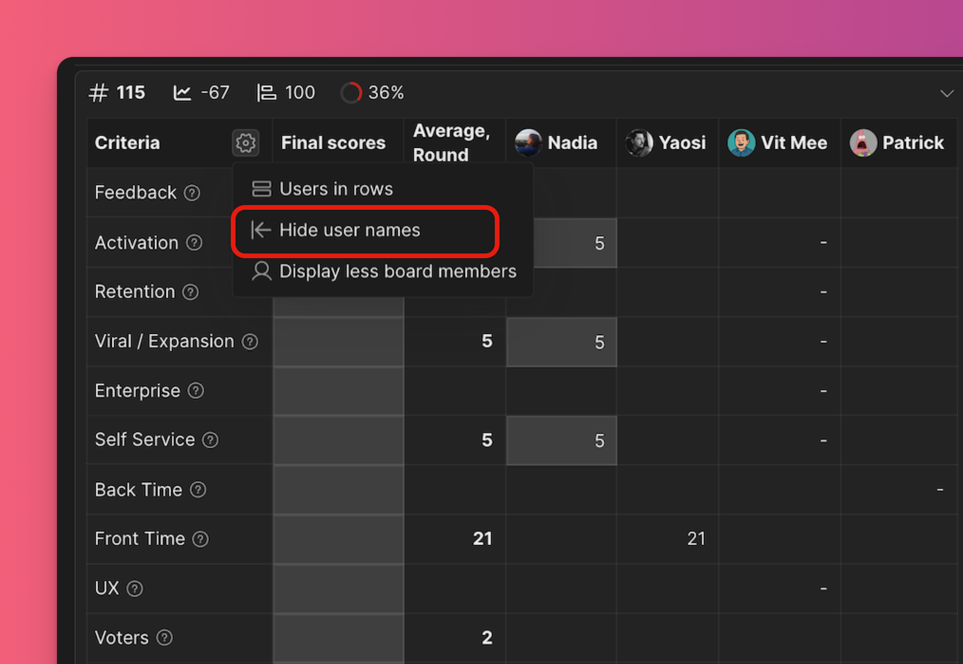
Task: Click Nadia's Self Service score cell
Action: [x=562, y=440]
